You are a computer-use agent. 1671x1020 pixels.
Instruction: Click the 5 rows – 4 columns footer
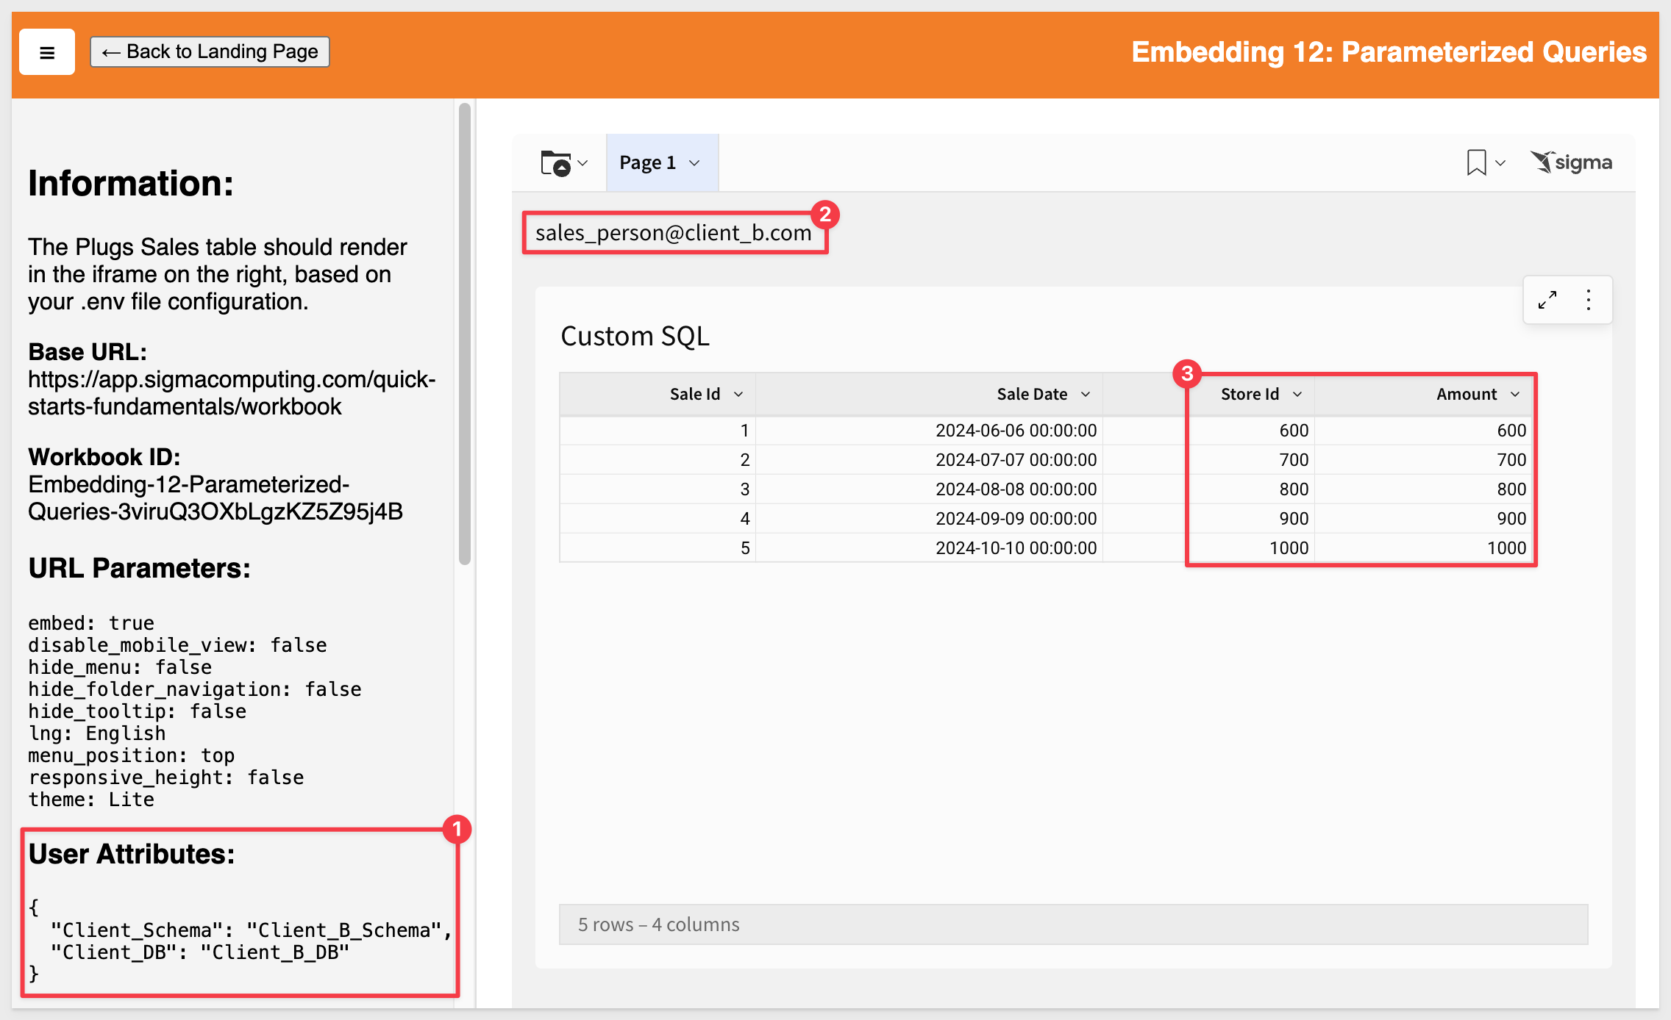pos(659,924)
